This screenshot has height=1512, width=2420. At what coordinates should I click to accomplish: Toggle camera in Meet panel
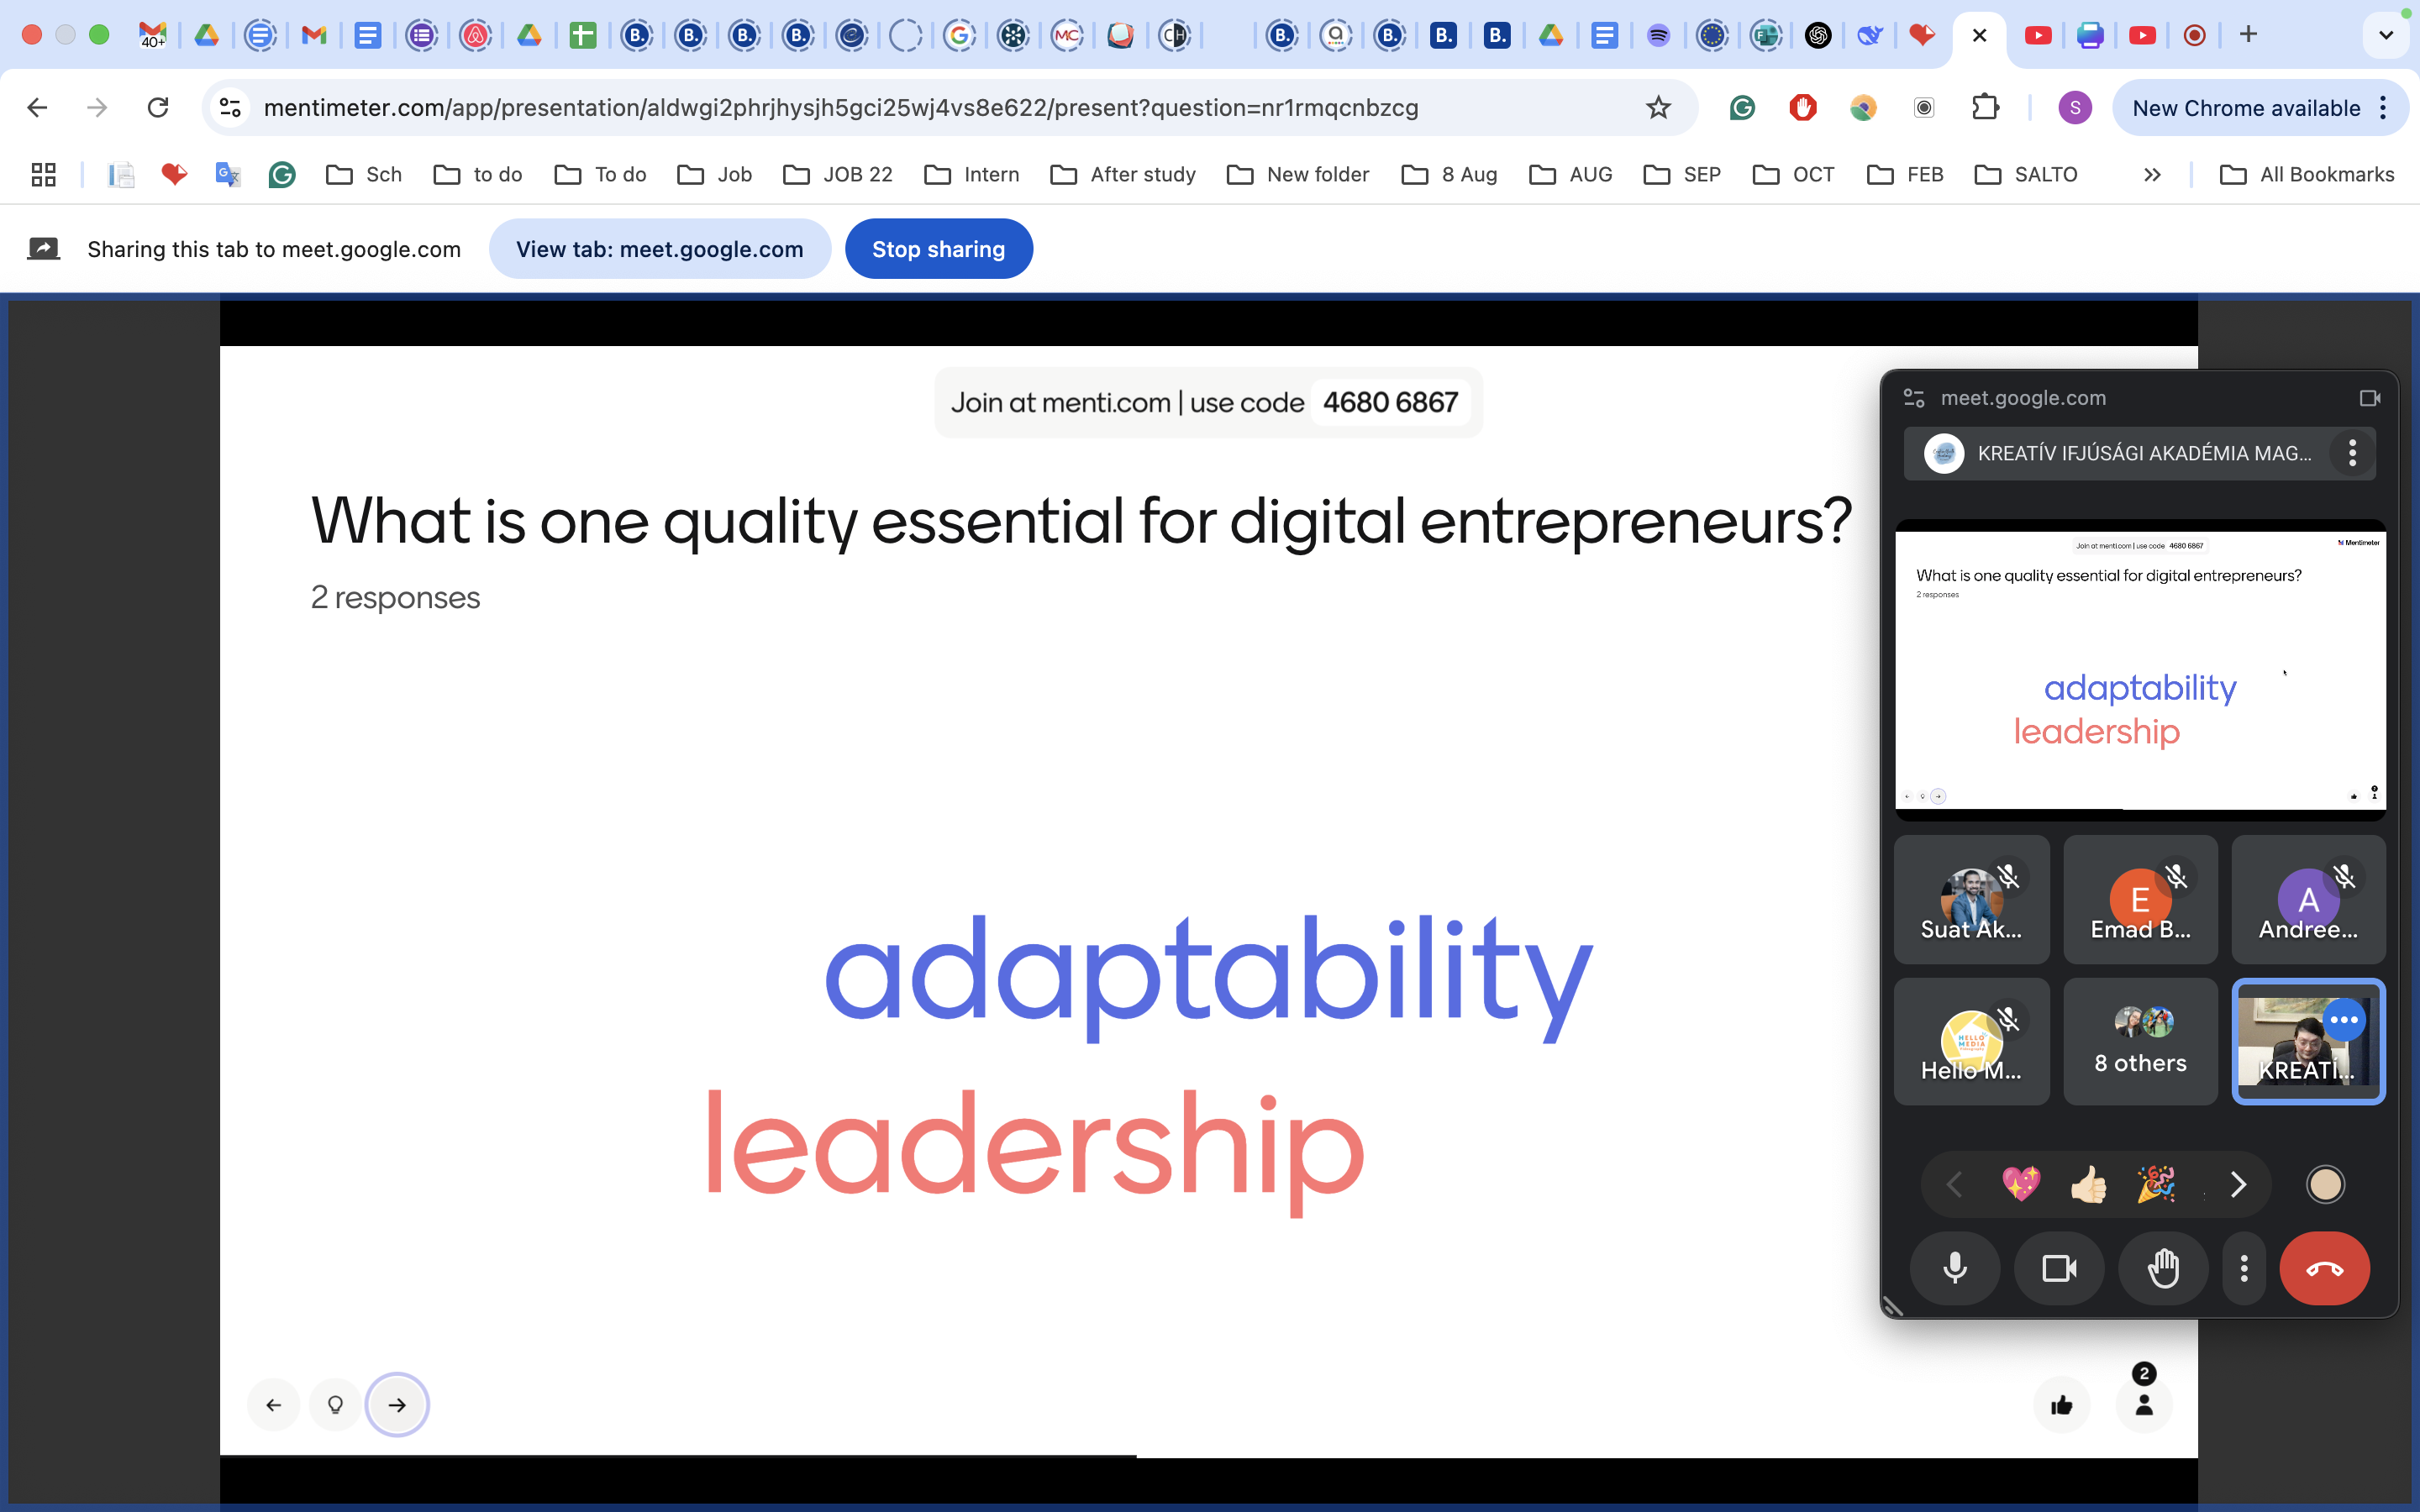point(2059,1268)
